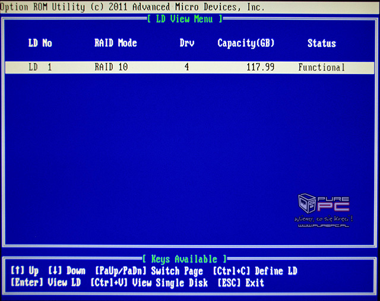The height and width of the screenshot is (301, 380).
Task: Click the '[Ctrl+C] Define LD' hint
Action: point(255,271)
